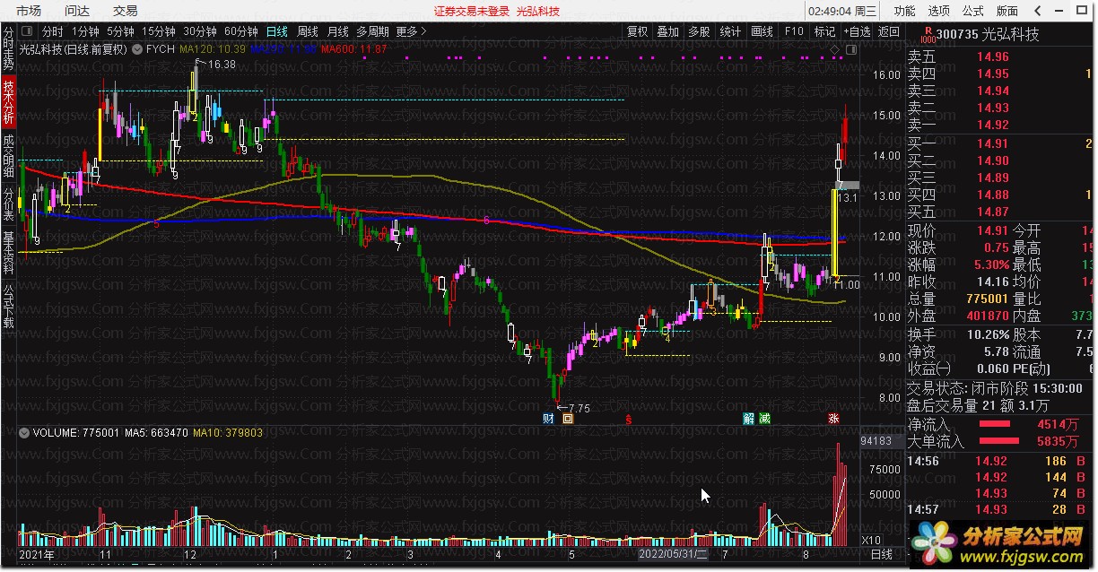Switch to 多周期 multi-period tab
1098x572 pixels.
click(372, 31)
